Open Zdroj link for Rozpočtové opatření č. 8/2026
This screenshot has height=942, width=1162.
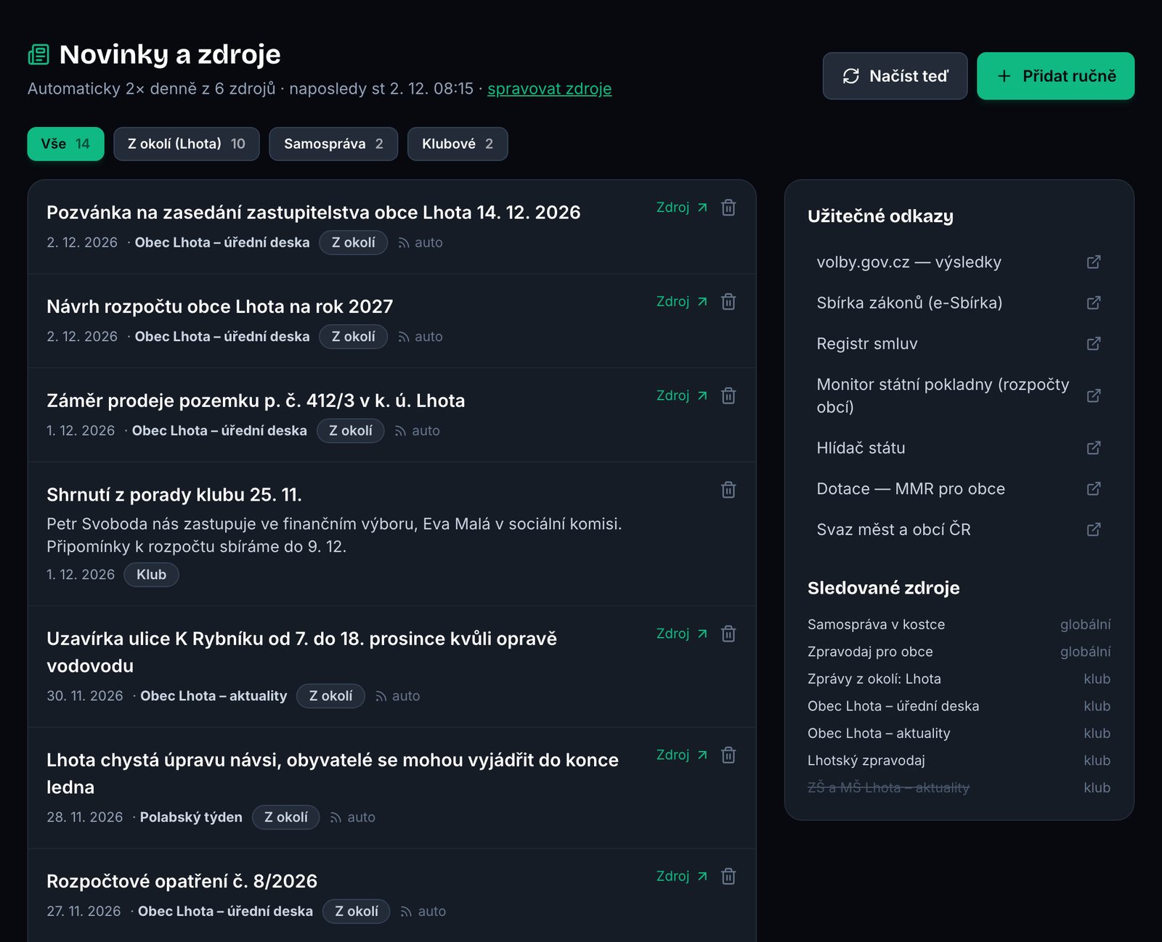click(x=681, y=876)
